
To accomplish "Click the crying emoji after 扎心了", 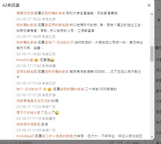I will pos(57,113).
